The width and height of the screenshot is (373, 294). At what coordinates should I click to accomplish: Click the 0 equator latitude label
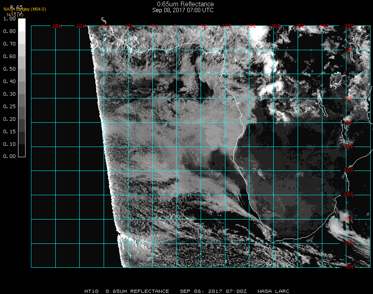345,74
